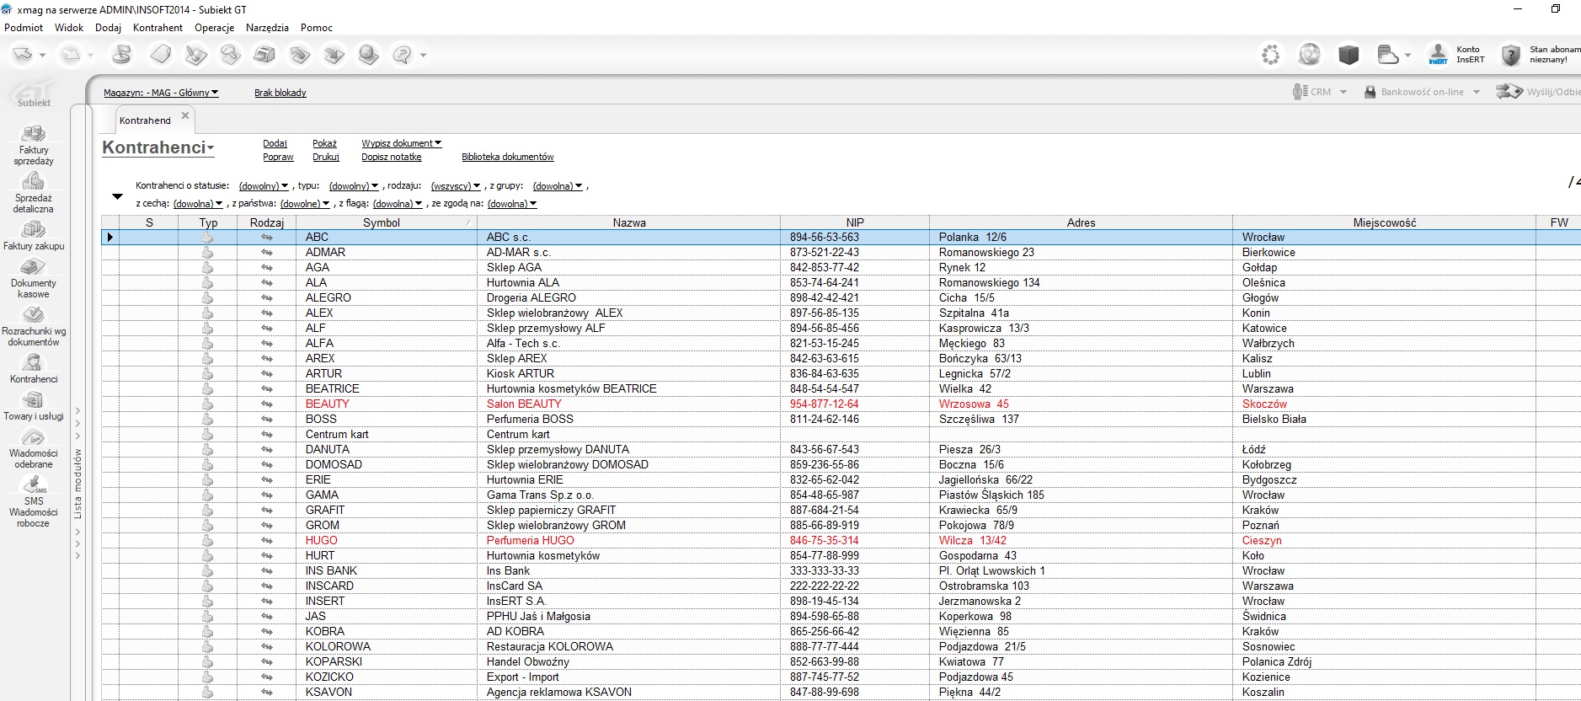This screenshot has height=701, width=1581.
Task: Click the globe icon in top toolbar
Action: click(1309, 55)
